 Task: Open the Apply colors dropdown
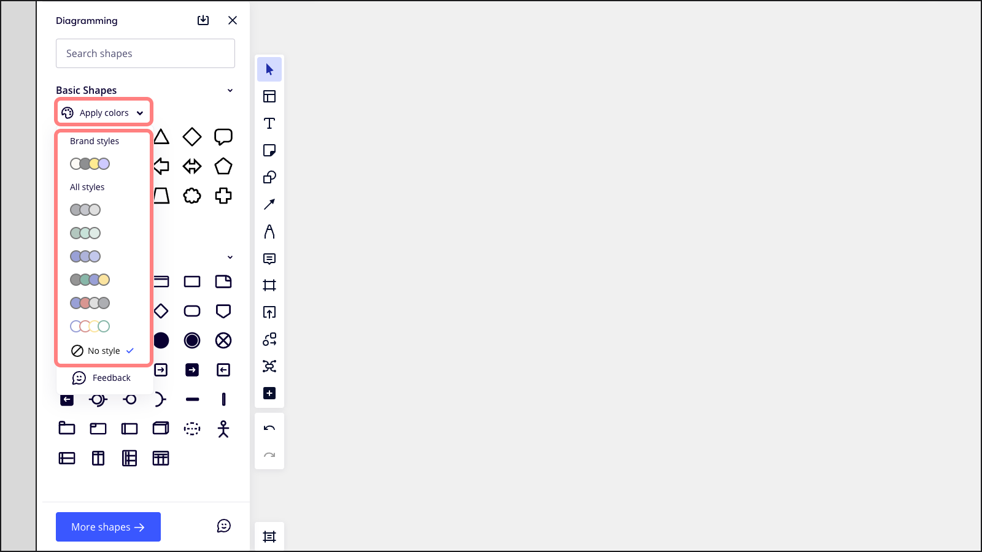click(103, 112)
